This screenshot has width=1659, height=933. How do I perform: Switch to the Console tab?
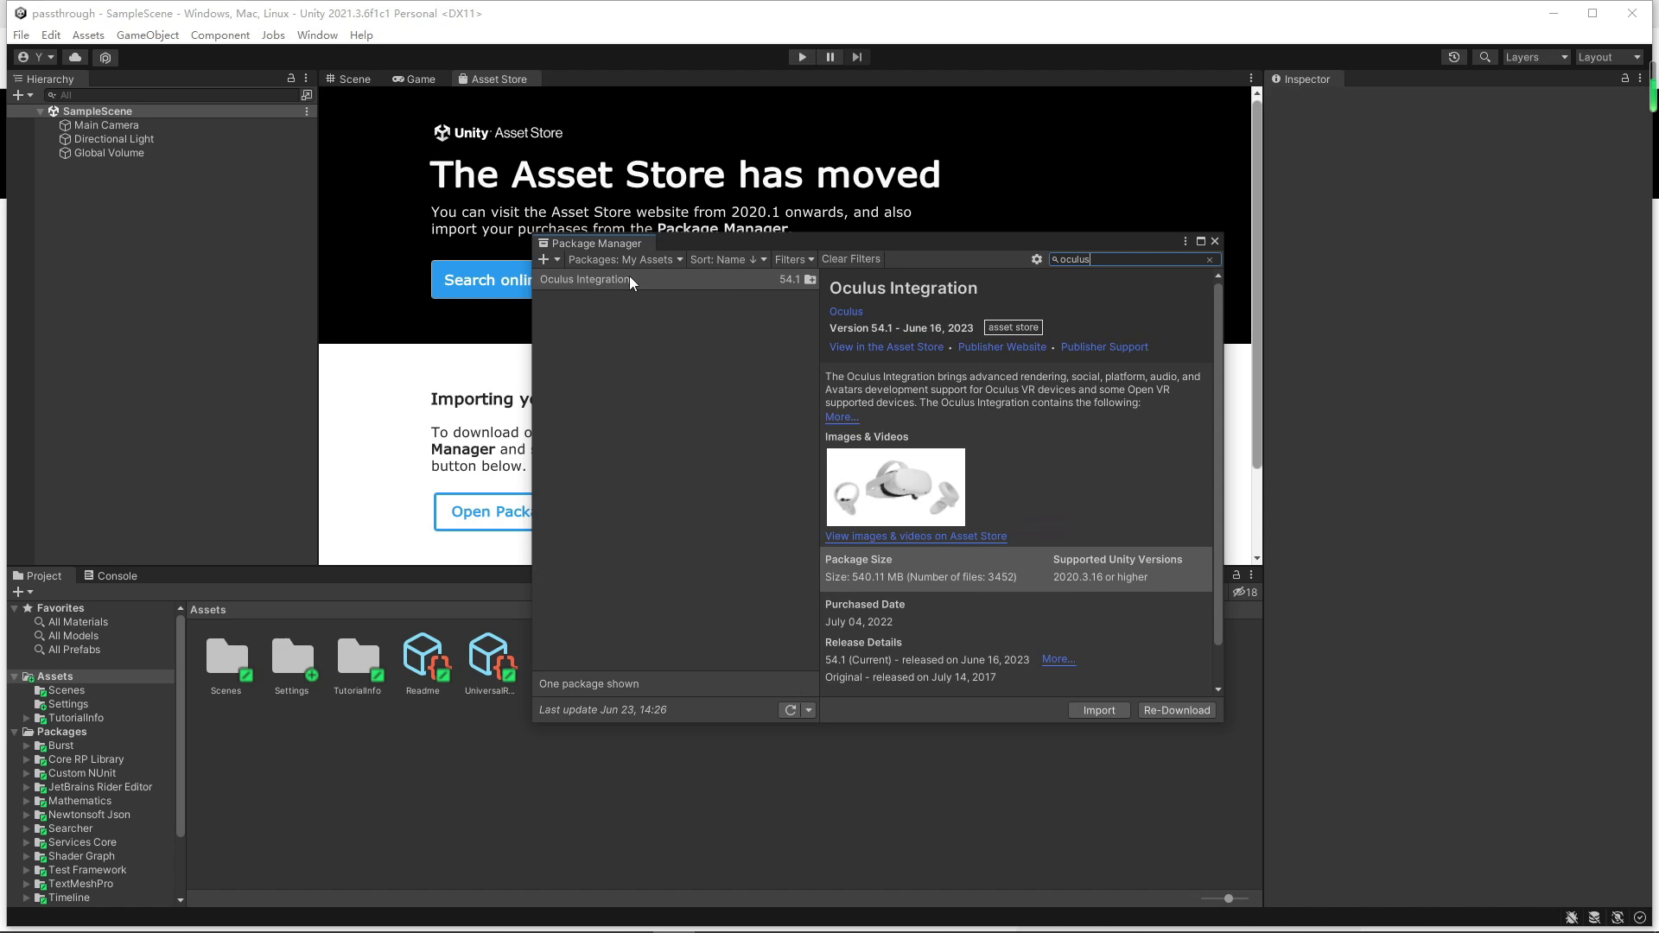tap(110, 576)
